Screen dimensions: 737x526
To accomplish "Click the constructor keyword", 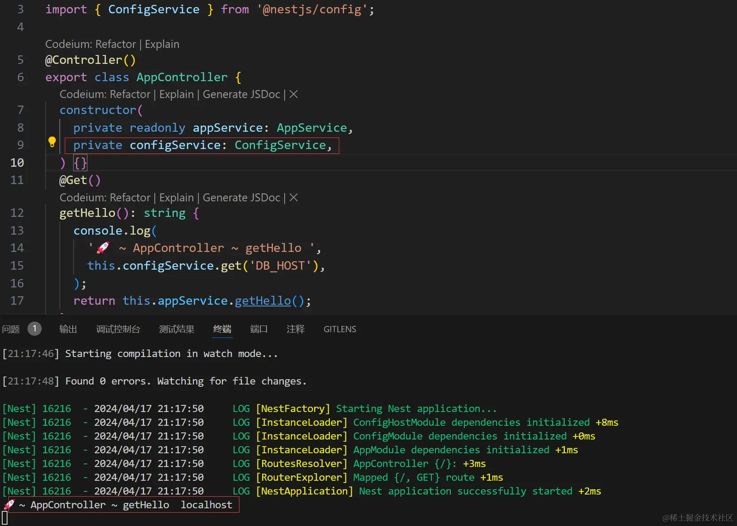I will (98, 110).
